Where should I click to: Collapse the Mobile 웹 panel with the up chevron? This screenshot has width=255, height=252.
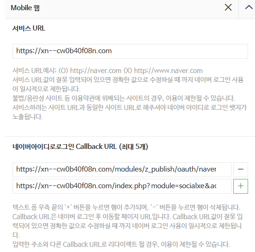[249, 7]
